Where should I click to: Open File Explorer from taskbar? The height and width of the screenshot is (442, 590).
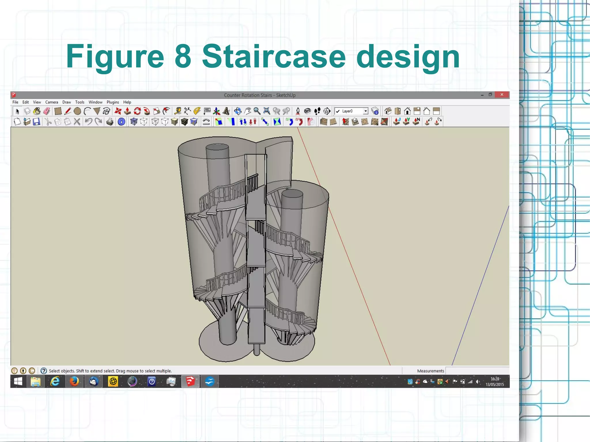click(x=35, y=382)
